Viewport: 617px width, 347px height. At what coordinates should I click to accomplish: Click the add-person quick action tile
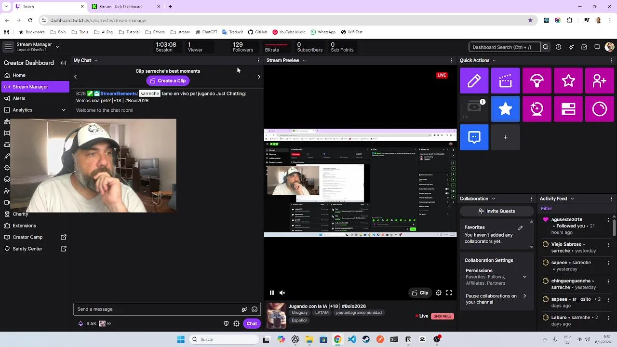pyautogui.click(x=600, y=81)
